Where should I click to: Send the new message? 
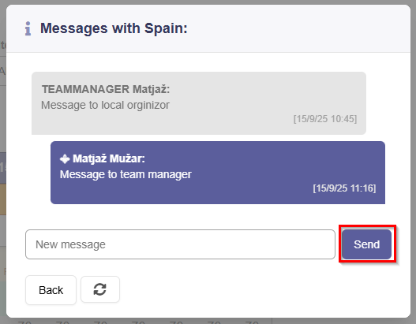pyautogui.click(x=366, y=244)
